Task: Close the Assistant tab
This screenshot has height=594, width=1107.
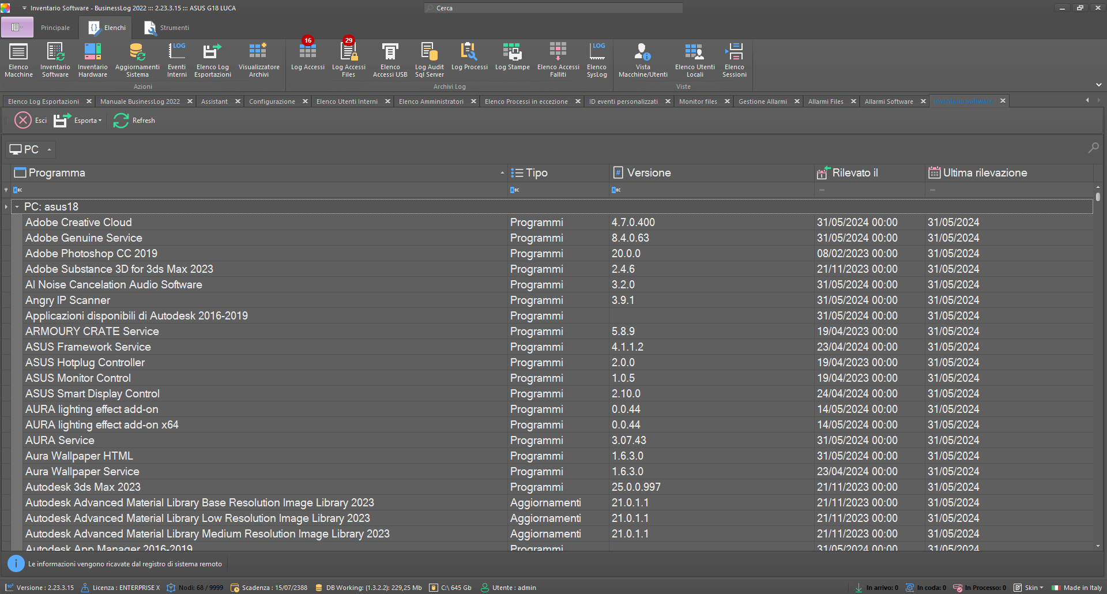Action: [x=238, y=101]
